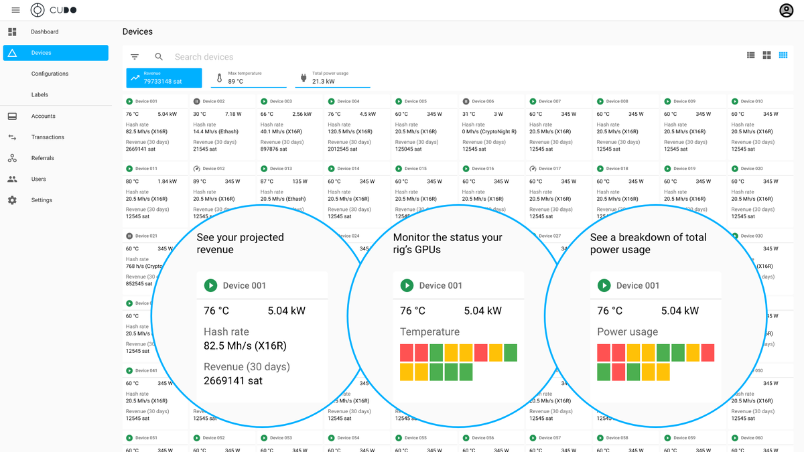Open the Configurations submenu item
The height and width of the screenshot is (452, 804).
click(x=50, y=74)
